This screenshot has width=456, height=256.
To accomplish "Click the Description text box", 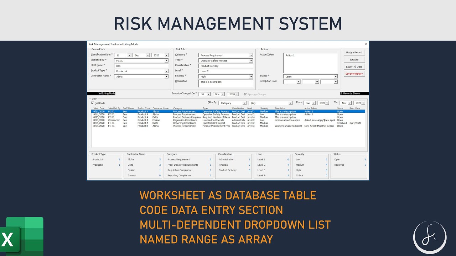I will [x=226, y=84].
